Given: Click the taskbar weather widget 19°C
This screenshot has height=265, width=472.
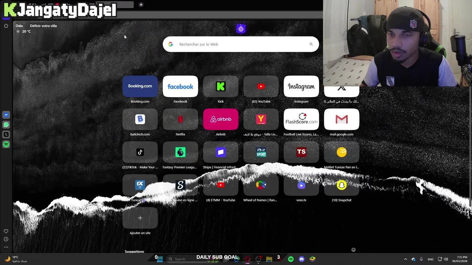Looking at the screenshot, I should tap(15, 259).
